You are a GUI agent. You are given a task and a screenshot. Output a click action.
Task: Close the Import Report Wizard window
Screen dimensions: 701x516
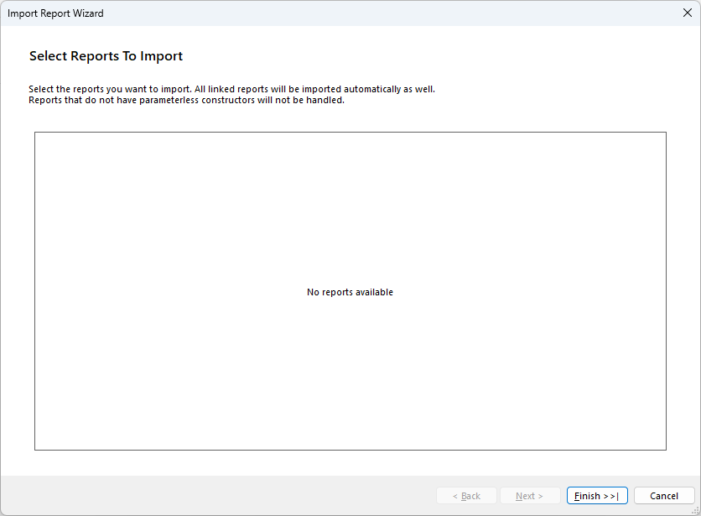(687, 13)
